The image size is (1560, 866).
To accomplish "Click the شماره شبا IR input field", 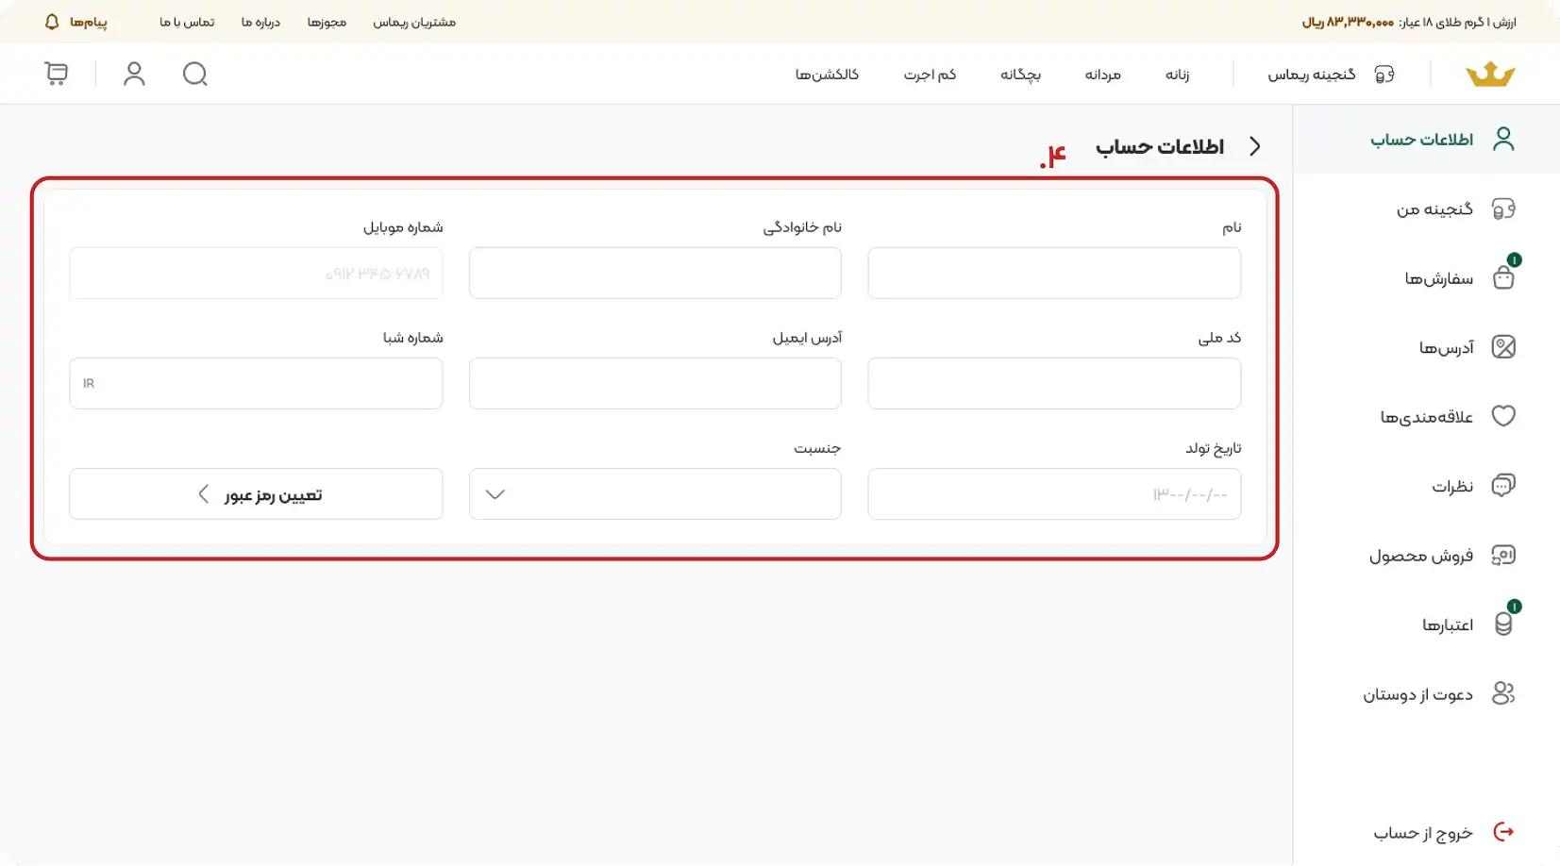I will (256, 383).
